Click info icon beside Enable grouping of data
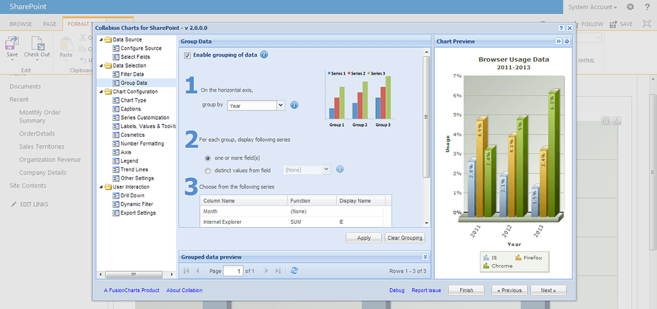 pyautogui.click(x=264, y=54)
